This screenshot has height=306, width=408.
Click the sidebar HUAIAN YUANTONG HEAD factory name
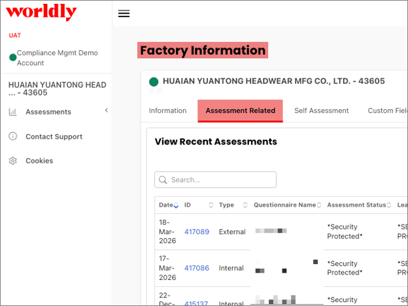(58, 89)
